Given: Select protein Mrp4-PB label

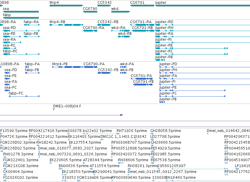Looking at the screenshot, I should click(60, 64).
